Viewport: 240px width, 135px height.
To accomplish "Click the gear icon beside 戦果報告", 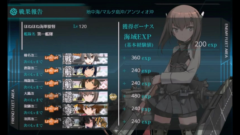I will tap(13, 12).
